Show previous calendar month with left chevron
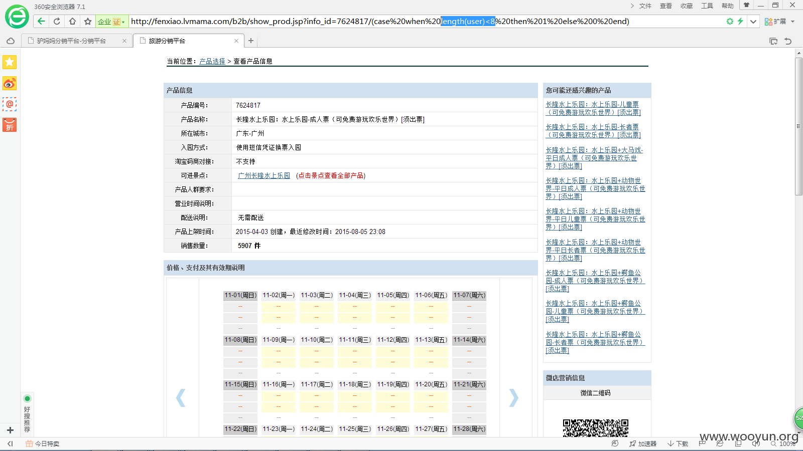The image size is (803, 451). [x=181, y=397]
